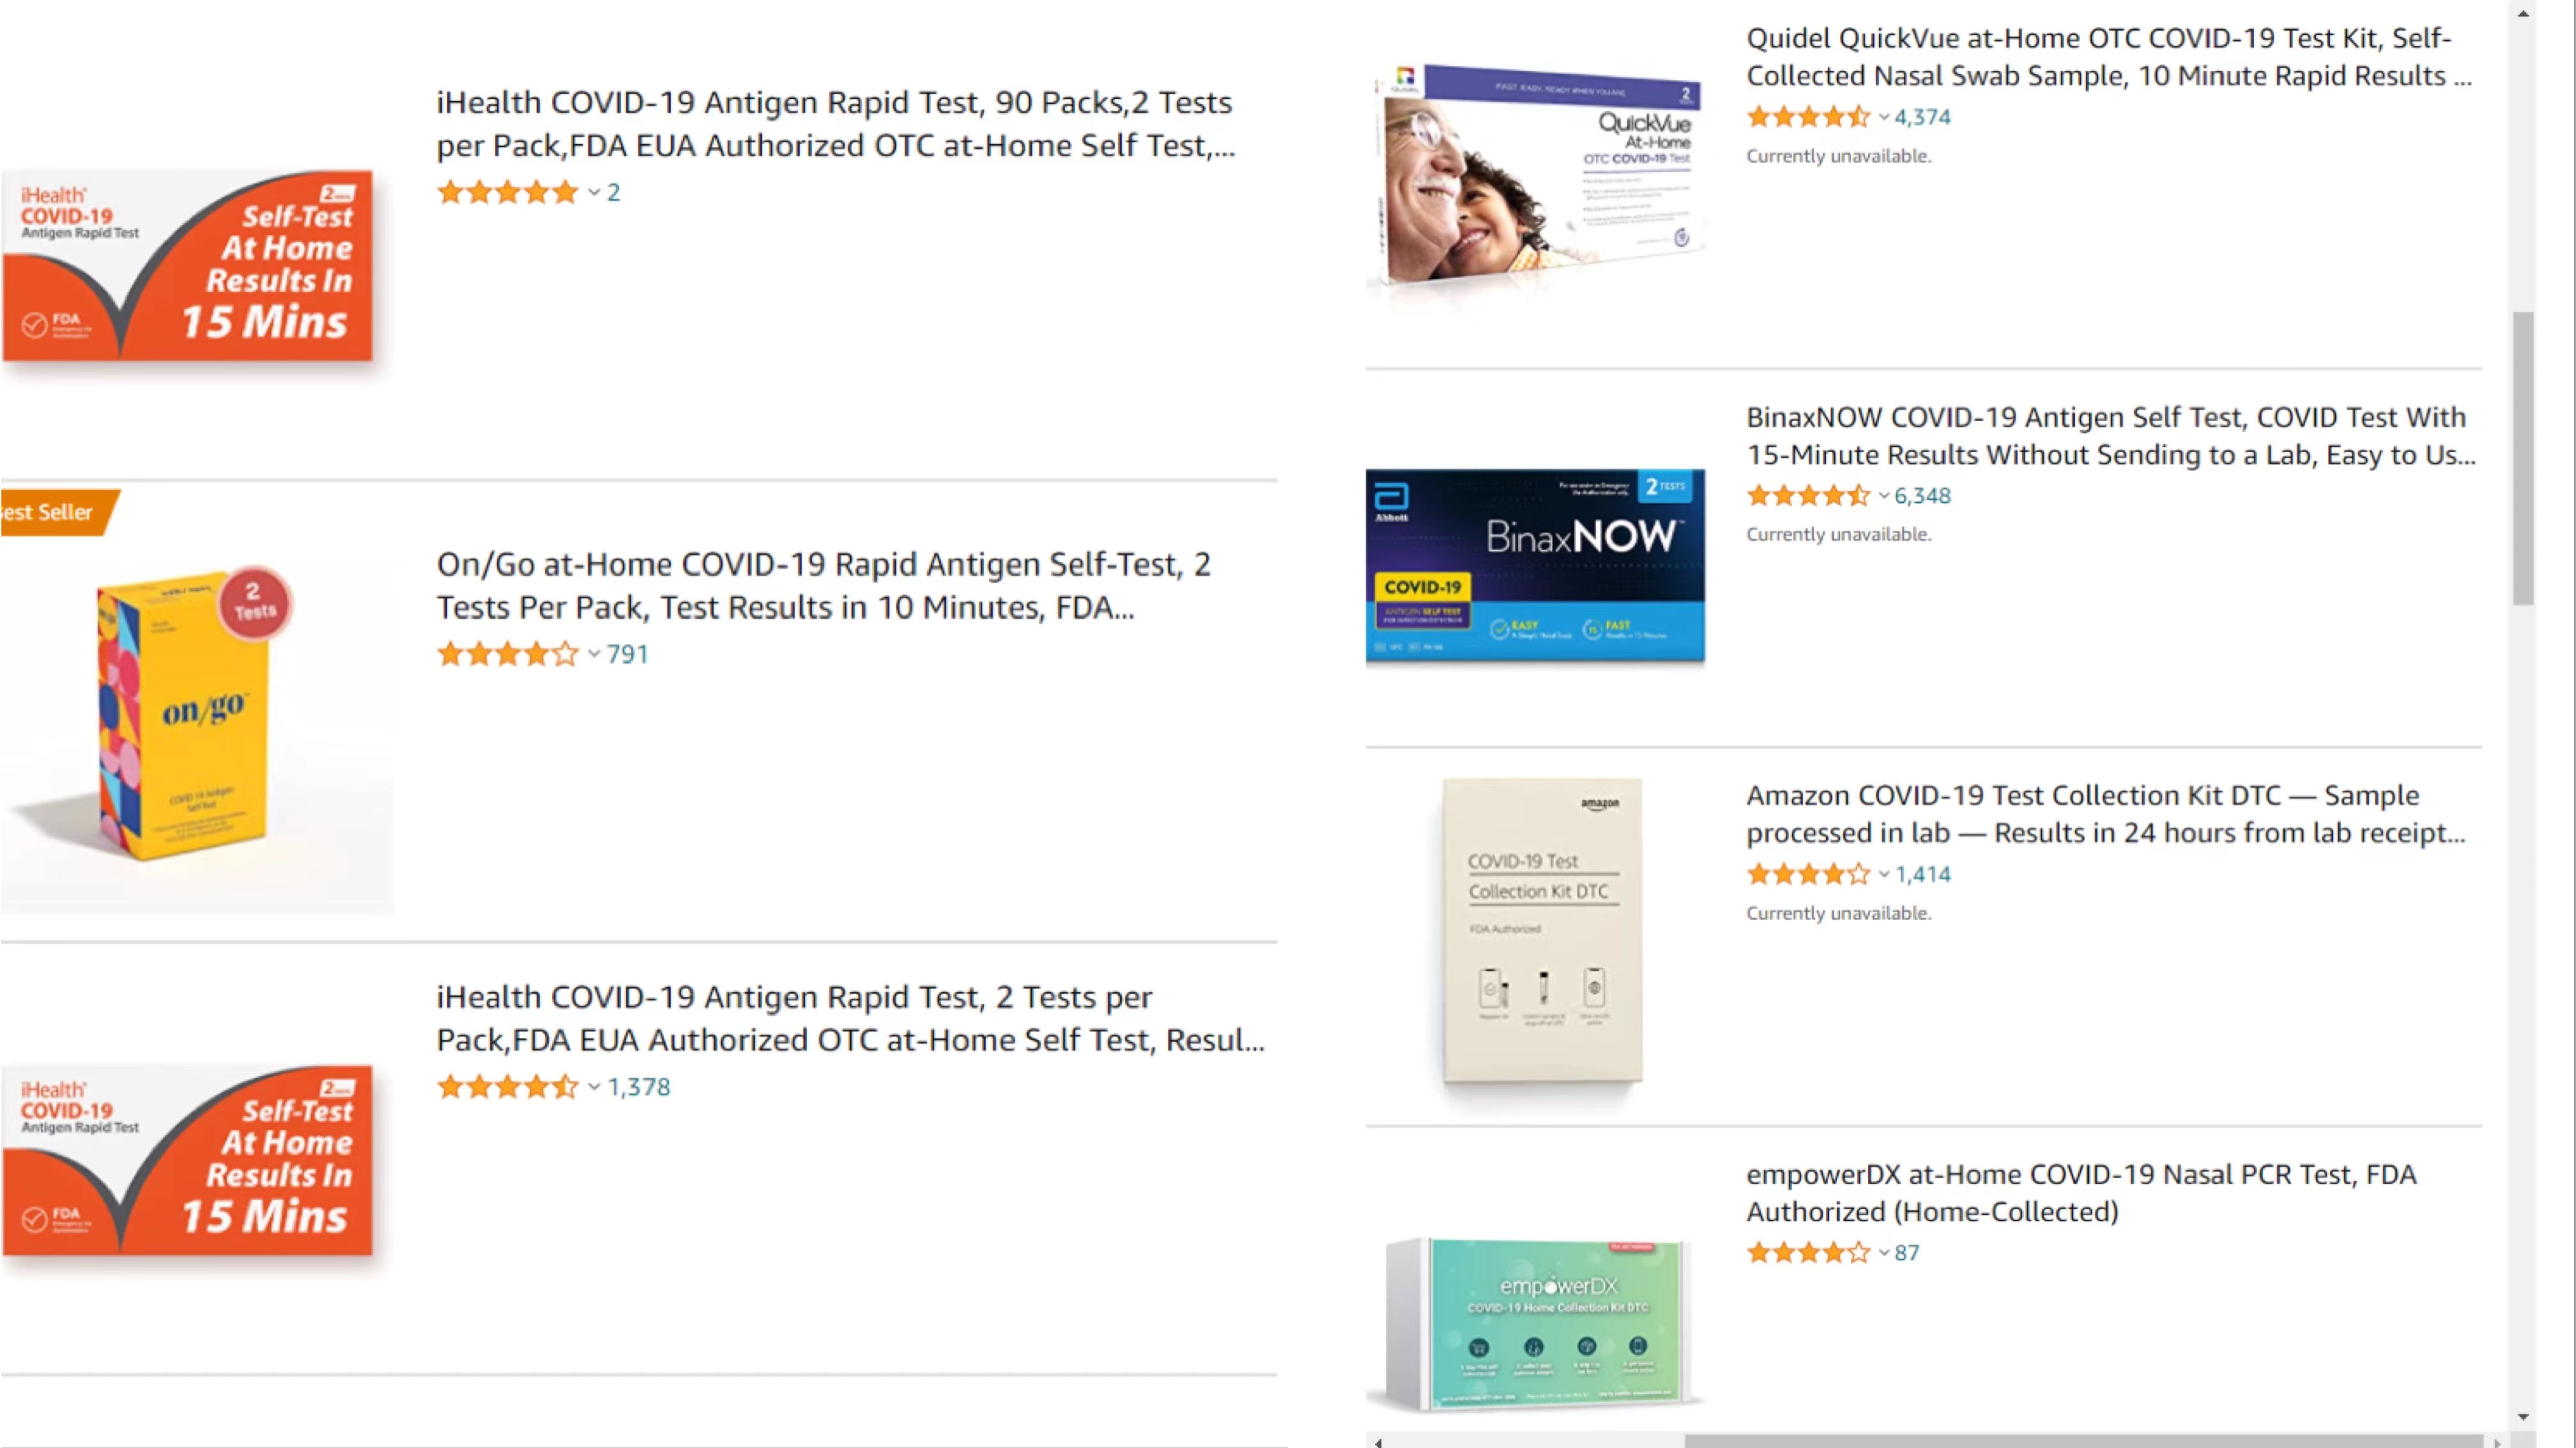Expand rating breakdown for iHealth 90 Packs

tap(594, 192)
